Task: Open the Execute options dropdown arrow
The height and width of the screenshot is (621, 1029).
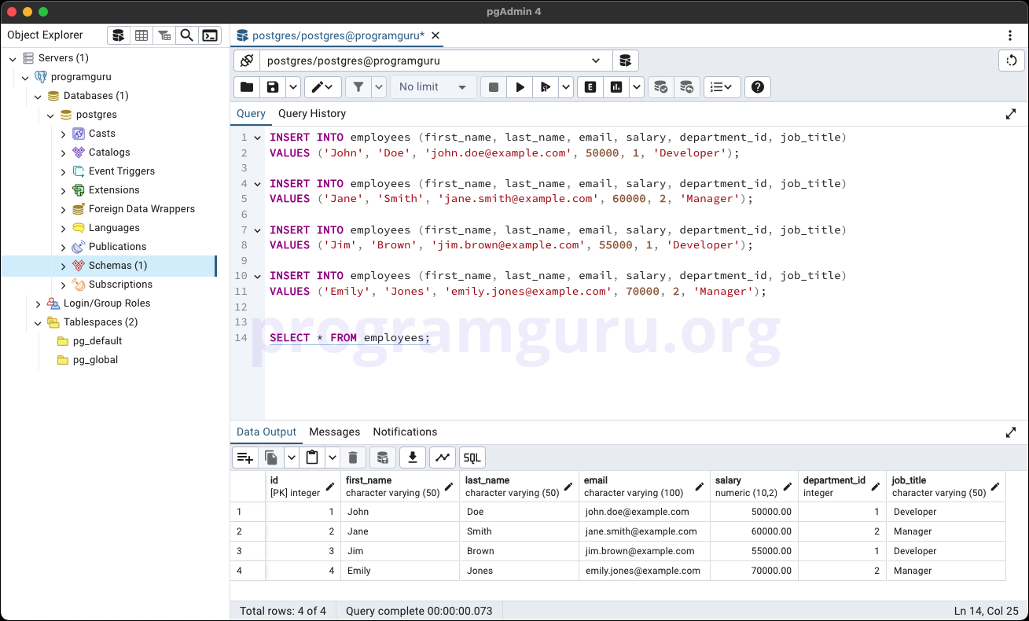Action: (x=566, y=87)
